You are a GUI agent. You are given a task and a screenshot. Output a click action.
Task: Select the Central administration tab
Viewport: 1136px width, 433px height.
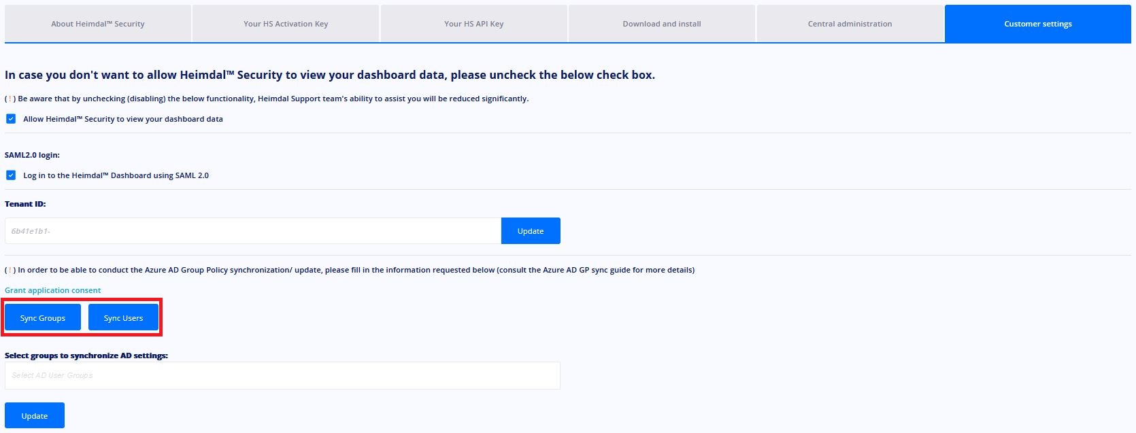(850, 24)
